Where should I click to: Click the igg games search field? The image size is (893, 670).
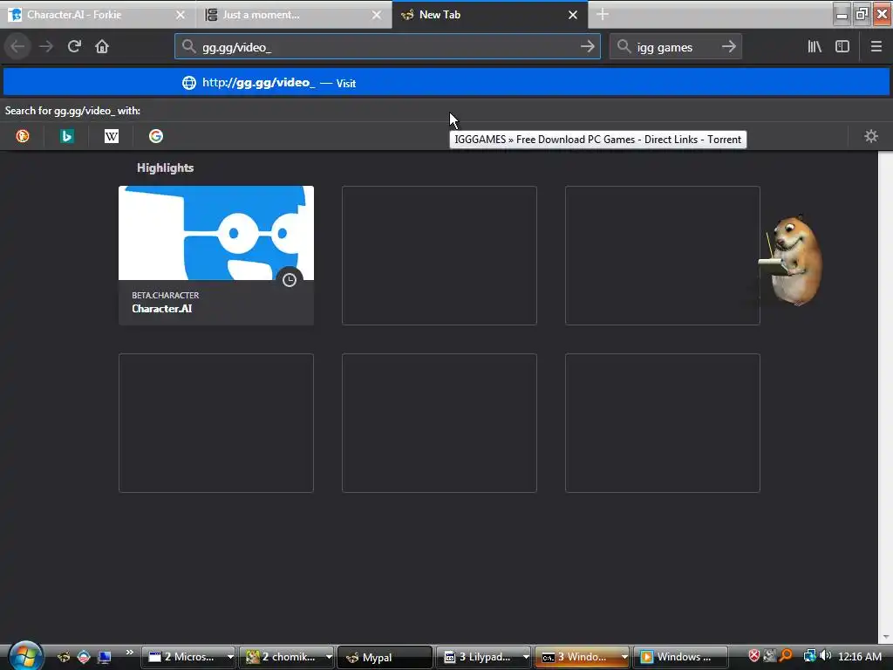676,47
